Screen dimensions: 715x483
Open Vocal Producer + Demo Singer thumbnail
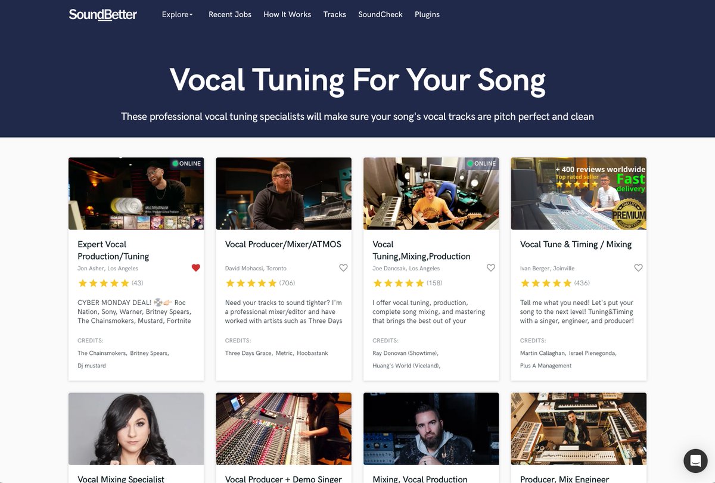[x=284, y=429]
